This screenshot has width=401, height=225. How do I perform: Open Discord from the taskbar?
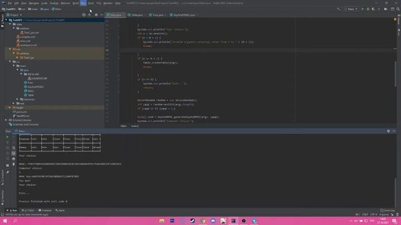click(213, 221)
